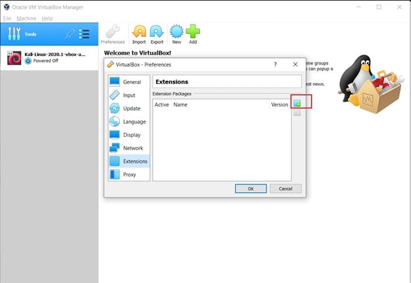Image resolution: width=411 pixels, height=283 pixels.
Task: Click the Active column header
Action: tap(162, 105)
